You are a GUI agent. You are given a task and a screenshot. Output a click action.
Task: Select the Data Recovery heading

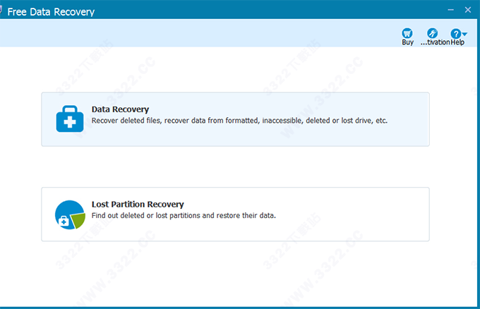pos(120,109)
